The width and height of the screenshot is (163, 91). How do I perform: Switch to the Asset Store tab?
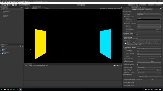coord(45,7)
